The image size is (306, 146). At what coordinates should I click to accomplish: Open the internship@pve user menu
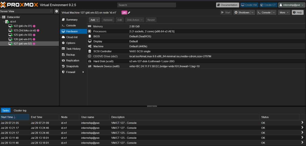292,5
